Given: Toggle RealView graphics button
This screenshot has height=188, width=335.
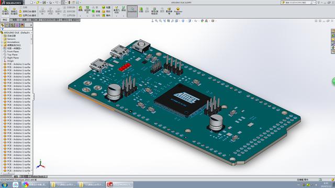Looking at the screenshot, I should pyautogui.click(x=178, y=11).
